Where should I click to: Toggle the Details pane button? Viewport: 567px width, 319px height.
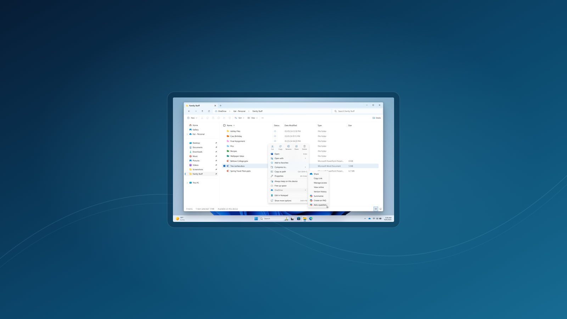coord(377,118)
